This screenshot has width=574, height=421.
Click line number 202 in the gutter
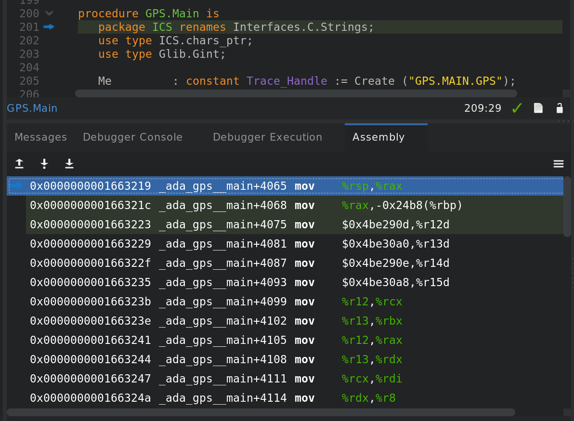[x=29, y=40]
